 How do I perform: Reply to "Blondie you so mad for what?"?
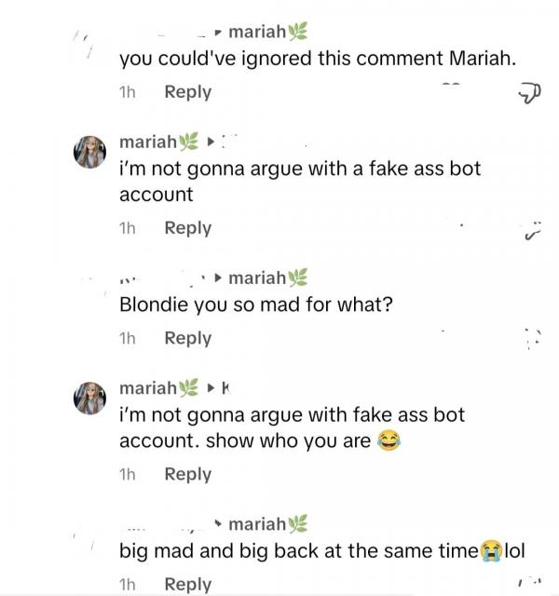tap(187, 338)
